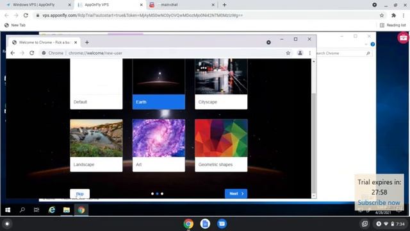The image size is (410, 231).
Task: Open the Messages app on ChromeOS shelf
Action: [x=222, y=224]
